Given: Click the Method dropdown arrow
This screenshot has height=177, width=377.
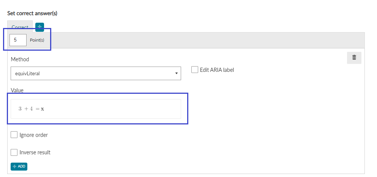Looking at the screenshot, I should pyautogui.click(x=177, y=73).
